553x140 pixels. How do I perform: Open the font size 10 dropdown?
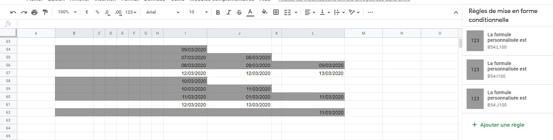coord(198,12)
